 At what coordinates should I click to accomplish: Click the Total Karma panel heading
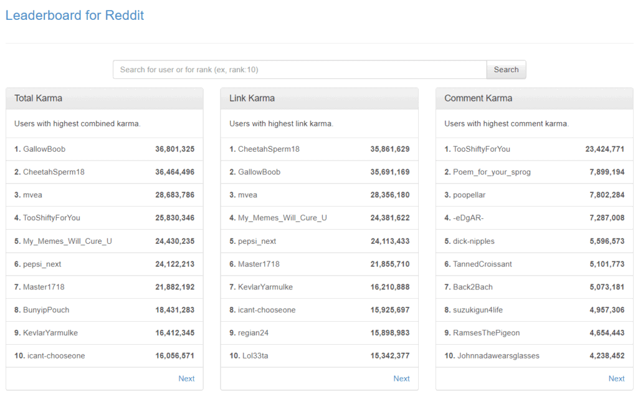coord(38,98)
